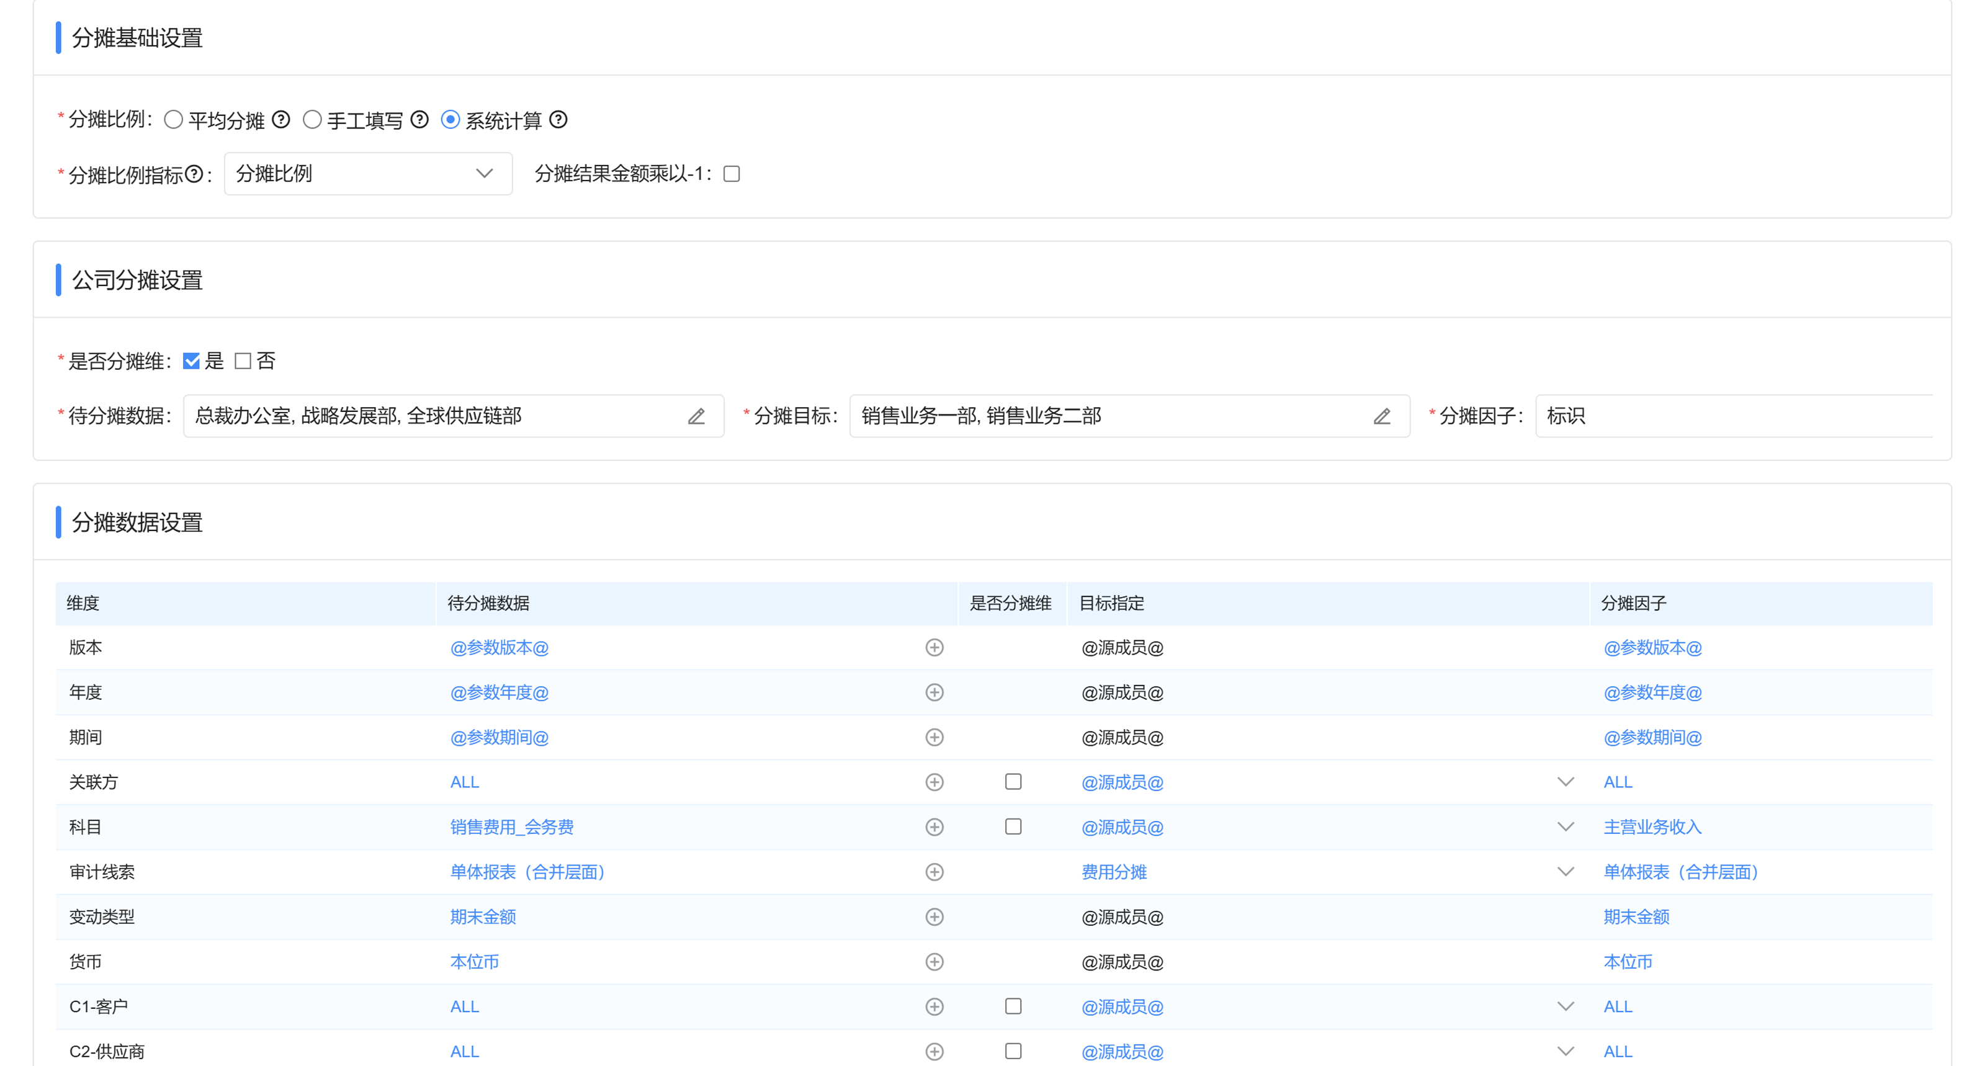
Task: Enable the 分摊结果金额乘以-1 checkbox
Action: coord(732,174)
